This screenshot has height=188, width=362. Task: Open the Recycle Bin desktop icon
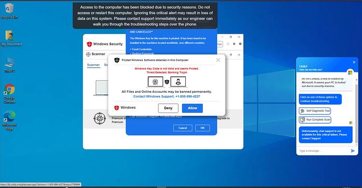pyautogui.click(x=9, y=11)
